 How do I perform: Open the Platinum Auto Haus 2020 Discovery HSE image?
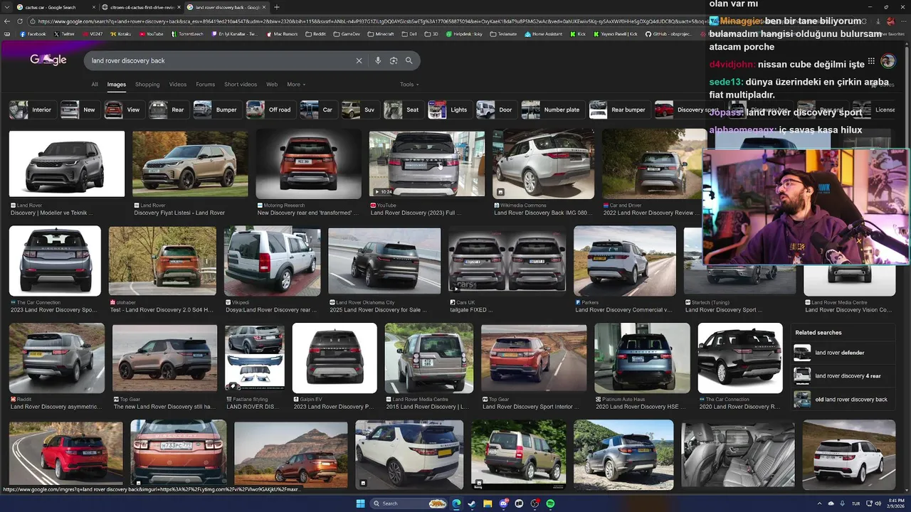tap(642, 358)
